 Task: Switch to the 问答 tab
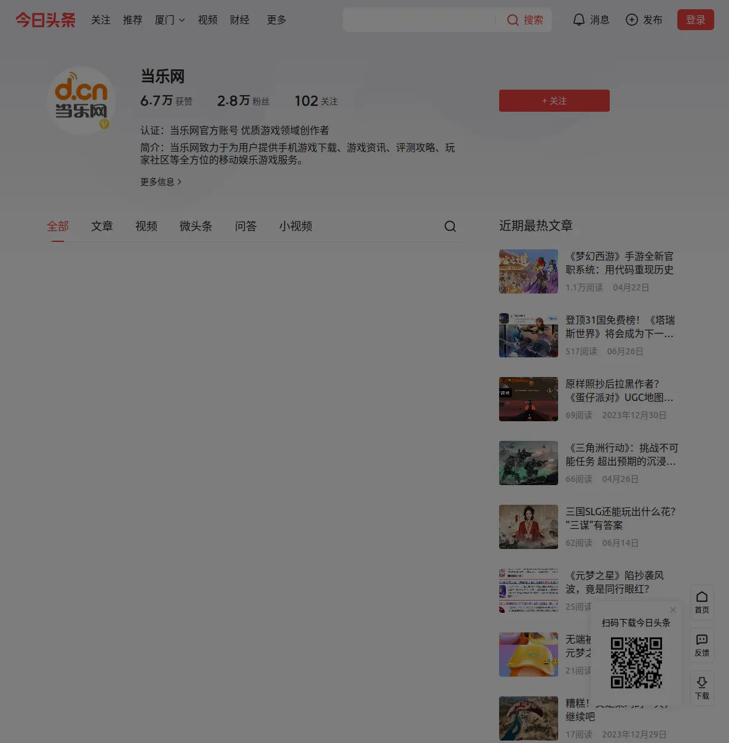coord(246,227)
